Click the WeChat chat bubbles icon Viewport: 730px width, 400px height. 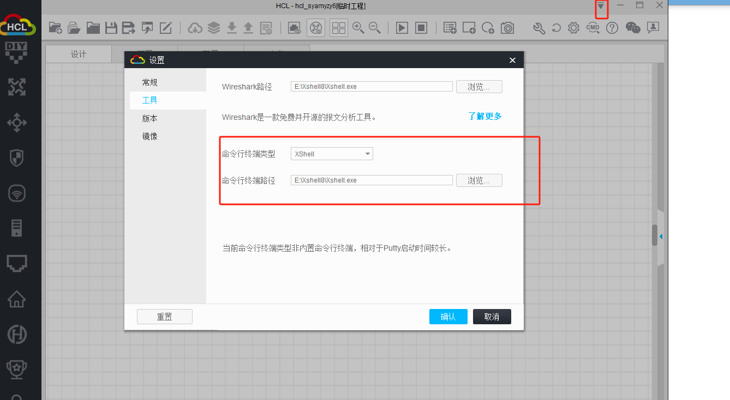[633, 28]
